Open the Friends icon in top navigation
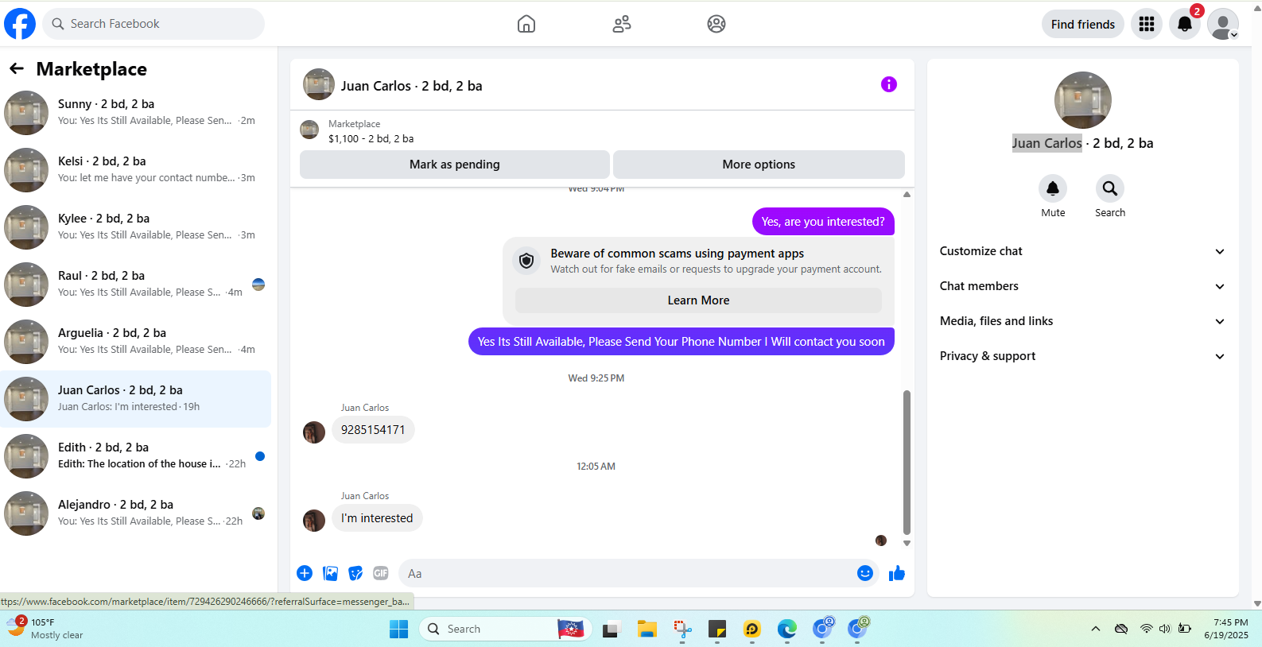 click(x=622, y=24)
